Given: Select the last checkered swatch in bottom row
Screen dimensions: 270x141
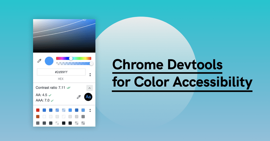Looking at the screenshot, I should [x=83, y=123].
